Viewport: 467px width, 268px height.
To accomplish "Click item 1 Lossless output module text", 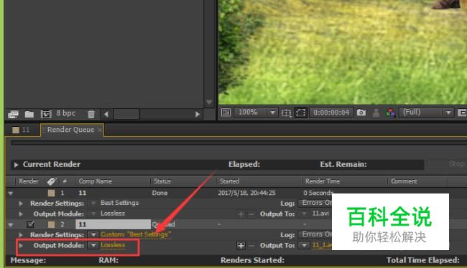I will pyautogui.click(x=113, y=214).
